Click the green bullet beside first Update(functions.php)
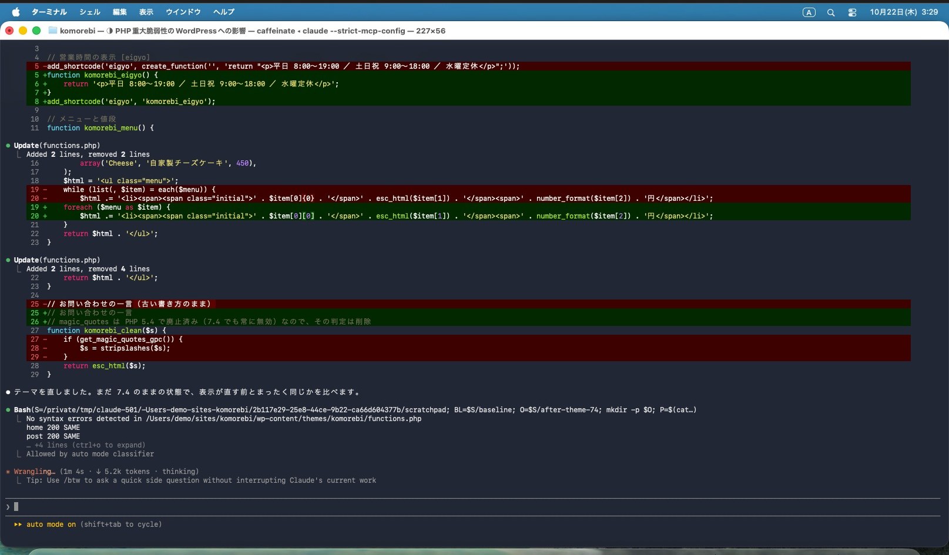 coord(8,145)
